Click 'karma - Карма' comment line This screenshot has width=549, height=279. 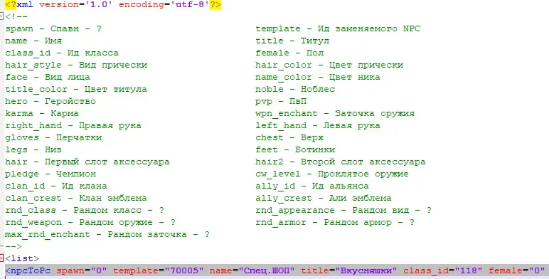tap(42, 114)
